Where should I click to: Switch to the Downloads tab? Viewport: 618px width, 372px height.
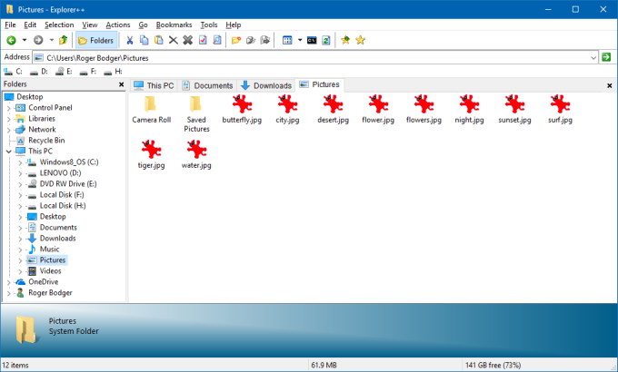coord(266,85)
